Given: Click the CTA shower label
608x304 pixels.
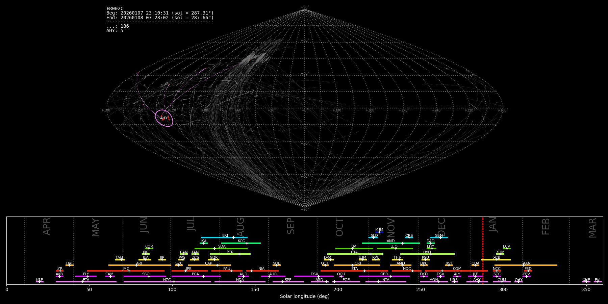Looking at the screenshot, I should 354,252.
